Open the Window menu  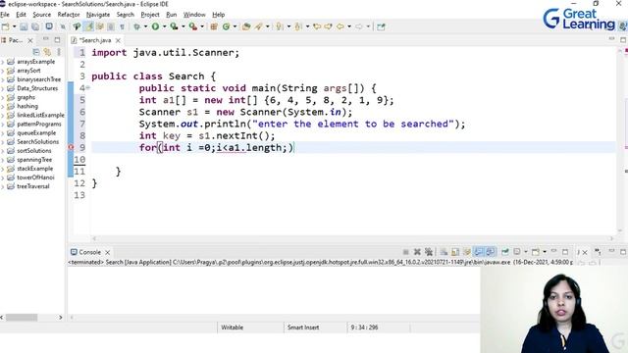pyautogui.click(x=194, y=15)
